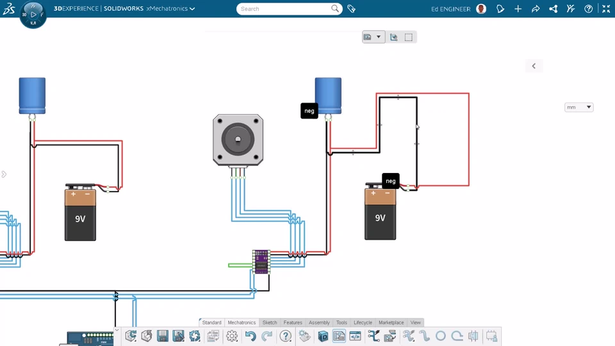Viewport: 615px width, 346px height.
Task: Expand the left panel arrow
Action: point(4,174)
